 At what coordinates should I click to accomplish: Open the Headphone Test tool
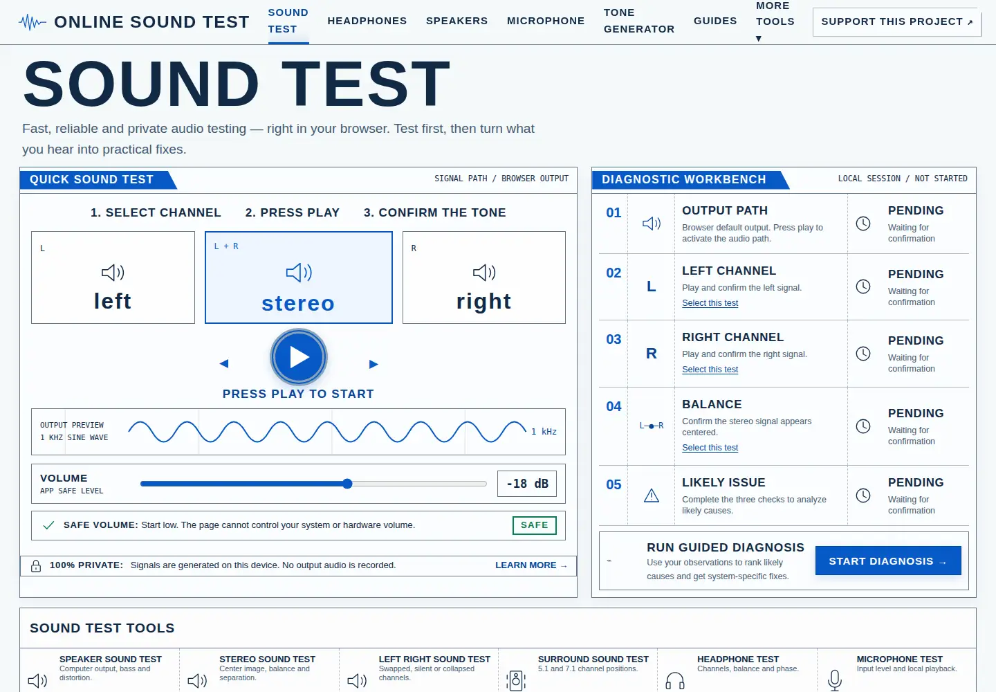737,670
